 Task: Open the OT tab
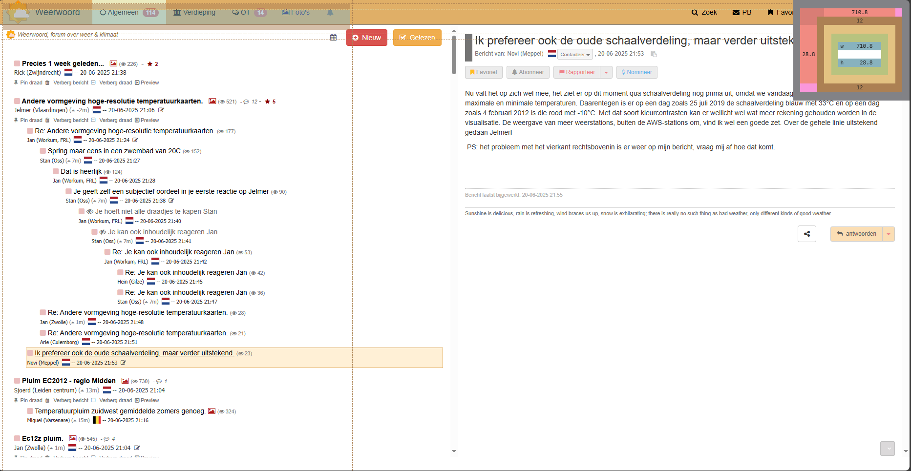click(249, 12)
